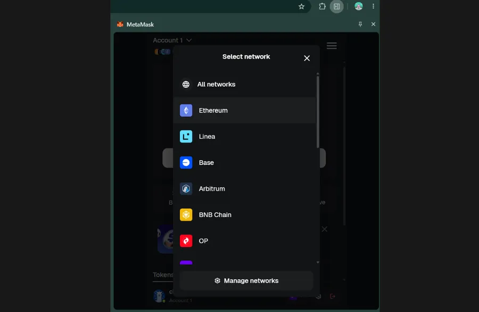The width and height of the screenshot is (479, 312).
Task: Open the Chrome profile avatar
Action: pos(359,6)
